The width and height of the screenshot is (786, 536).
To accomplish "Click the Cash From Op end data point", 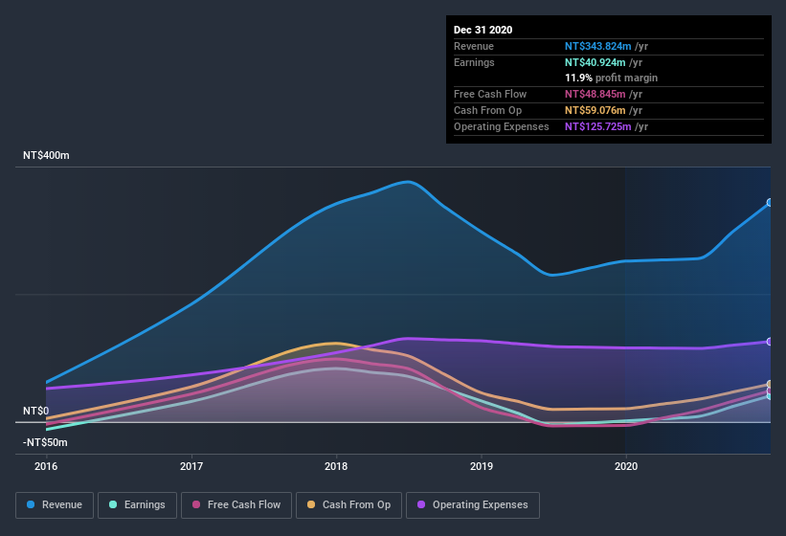I will (x=770, y=384).
